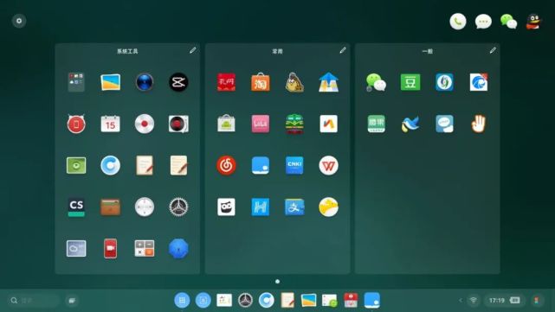Open settings gear at top left
Screen dimensions: 555x312
click(19, 21)
